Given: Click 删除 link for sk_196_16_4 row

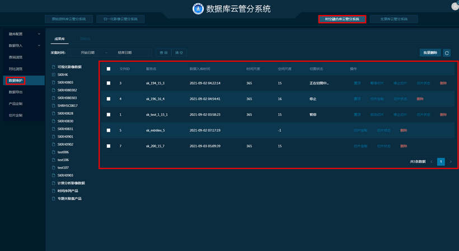Looking at the screenshot, I should [x=420, y=99].
